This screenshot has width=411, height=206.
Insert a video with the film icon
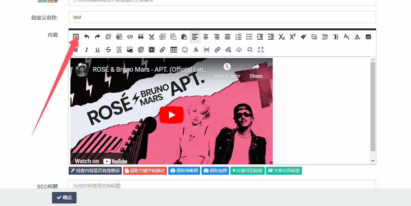click(152, 50)
